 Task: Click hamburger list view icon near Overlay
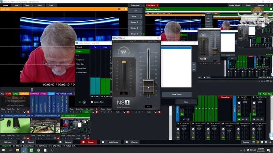pyautogui.click(x=254, y=142)
